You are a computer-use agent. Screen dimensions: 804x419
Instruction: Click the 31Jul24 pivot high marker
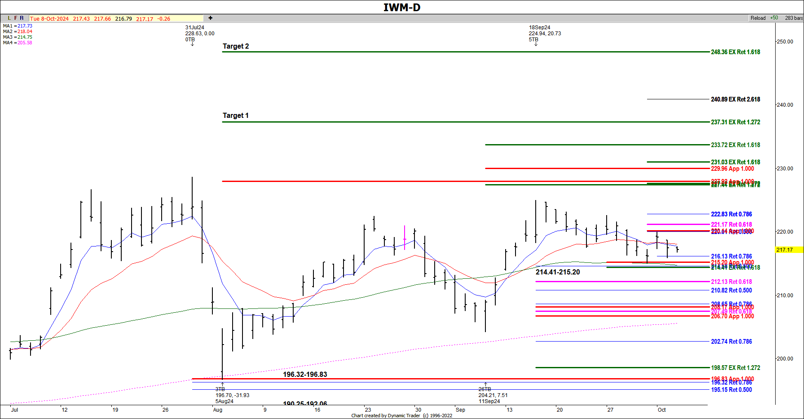[195, 28]
